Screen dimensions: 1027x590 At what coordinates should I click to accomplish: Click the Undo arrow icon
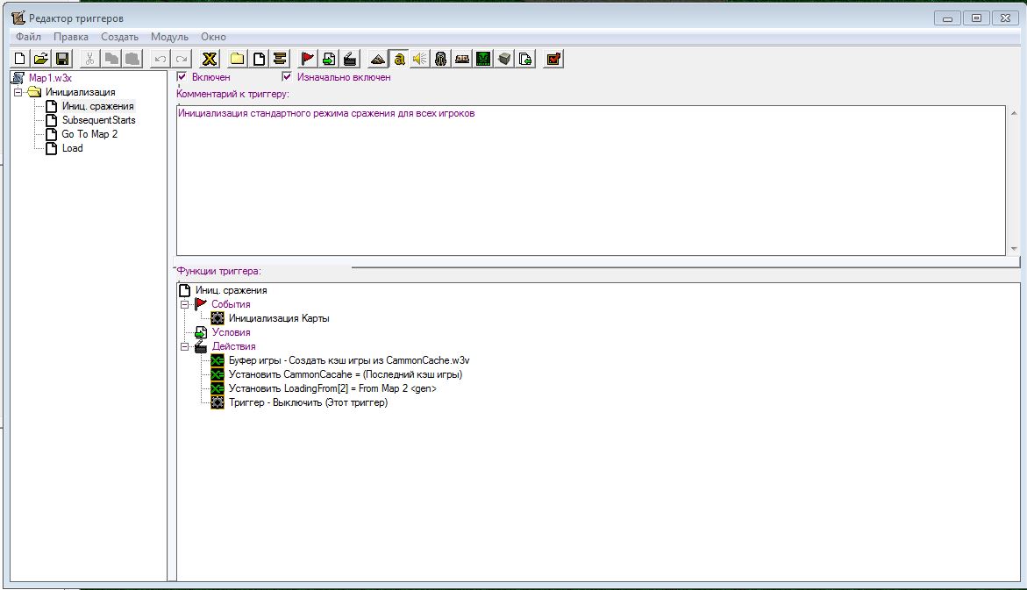point(160,59)
